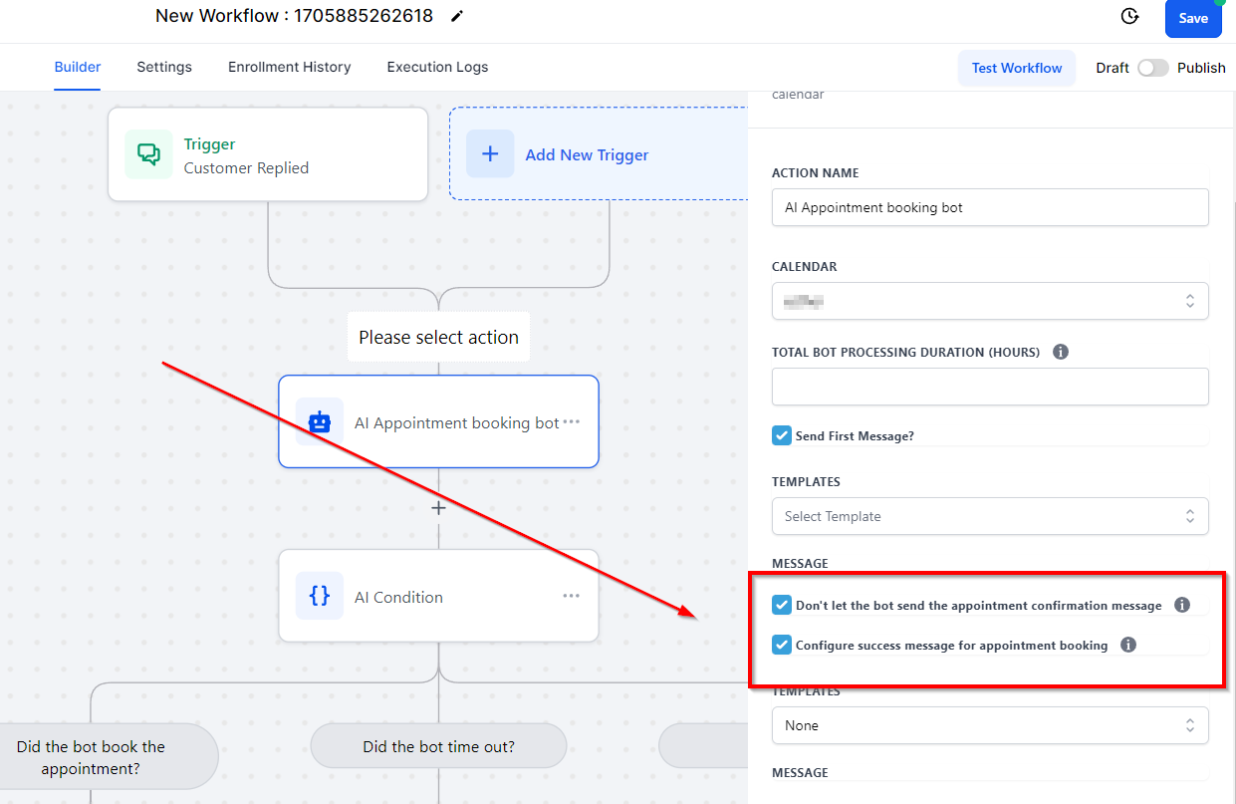The image size is (1236, 804).
Task: Open the Calendar dropdown
Action: point(989,301)
